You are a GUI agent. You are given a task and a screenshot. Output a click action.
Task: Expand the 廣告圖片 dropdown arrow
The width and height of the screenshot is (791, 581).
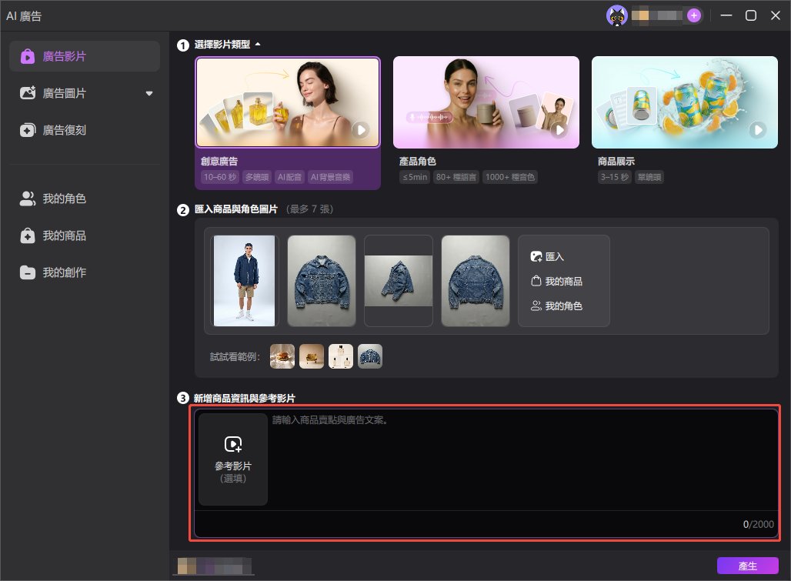tap(149, 93)
